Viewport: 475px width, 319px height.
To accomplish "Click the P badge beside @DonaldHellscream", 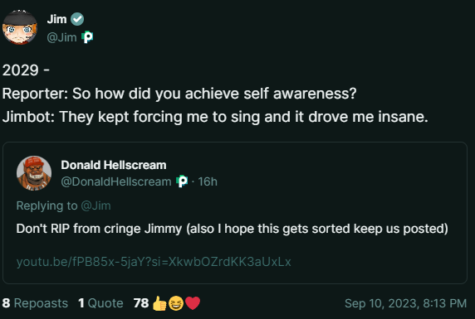I will click(x=182, y=181).
